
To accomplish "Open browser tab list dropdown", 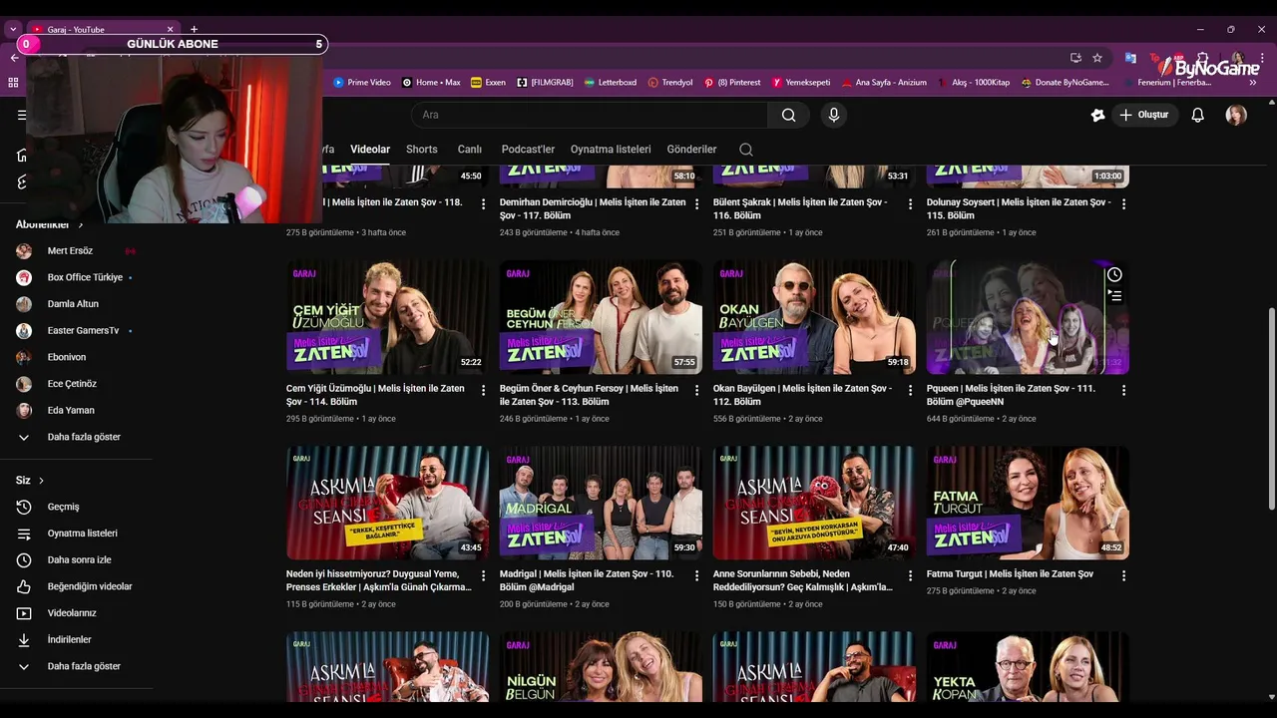I will tap(13, 30).
